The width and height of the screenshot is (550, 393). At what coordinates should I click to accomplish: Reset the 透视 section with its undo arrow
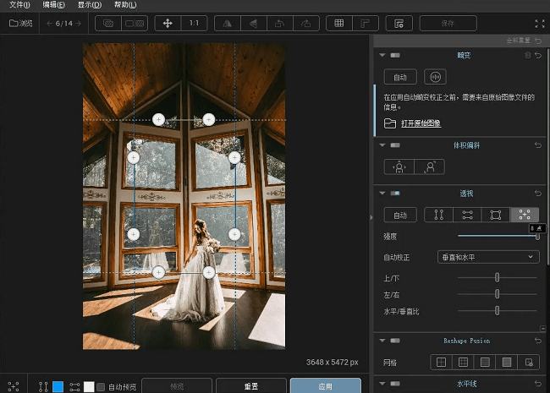pyautogui.click(x=537, y=193)
